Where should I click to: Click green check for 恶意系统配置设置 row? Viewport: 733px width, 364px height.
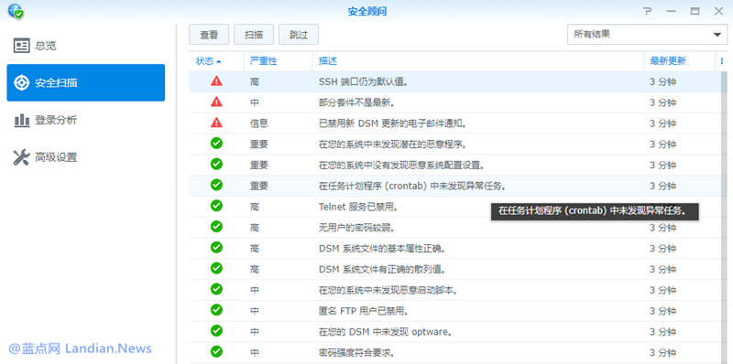click(x=216, y=165)
